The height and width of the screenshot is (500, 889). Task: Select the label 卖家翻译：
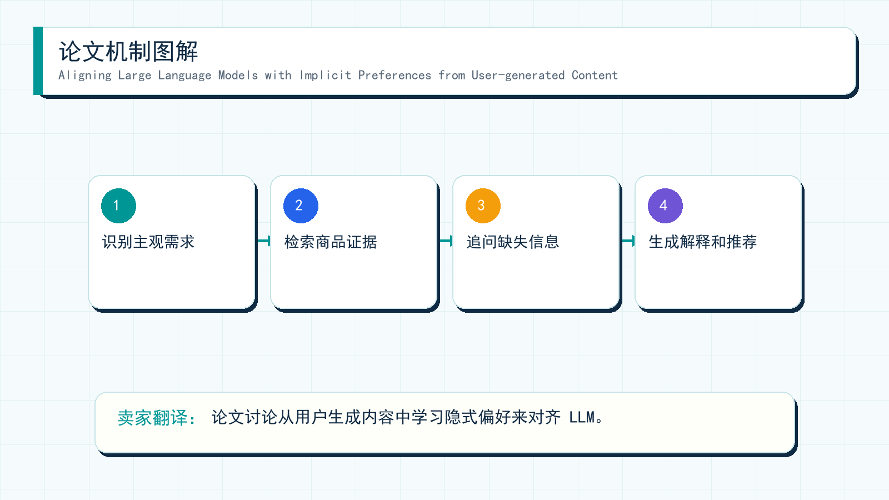click(x=158, y=418)
